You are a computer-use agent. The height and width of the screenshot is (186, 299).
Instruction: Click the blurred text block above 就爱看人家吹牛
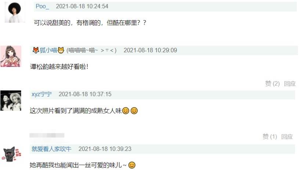point(47,135)
